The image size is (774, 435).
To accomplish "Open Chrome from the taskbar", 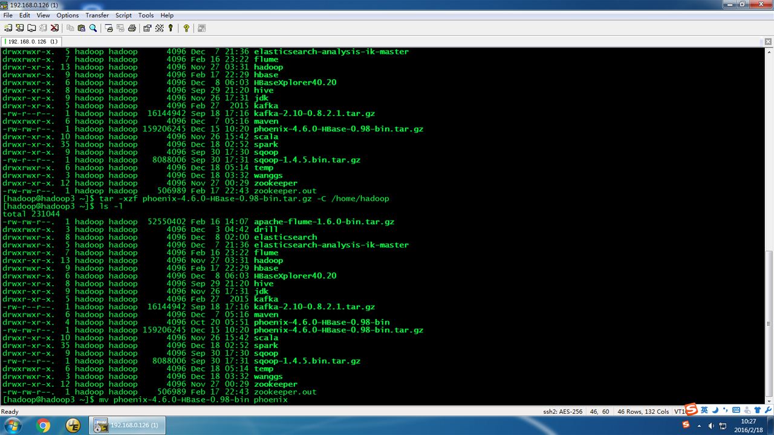I will coord(44,425).
